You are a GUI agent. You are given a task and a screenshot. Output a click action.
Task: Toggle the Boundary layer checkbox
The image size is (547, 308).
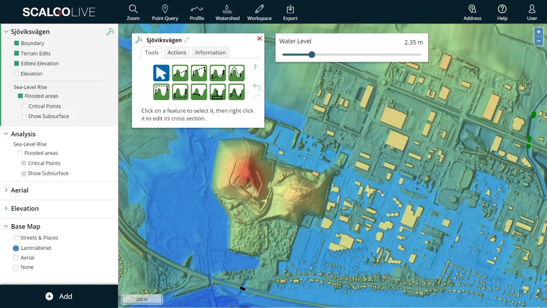[x=17, y=43]
